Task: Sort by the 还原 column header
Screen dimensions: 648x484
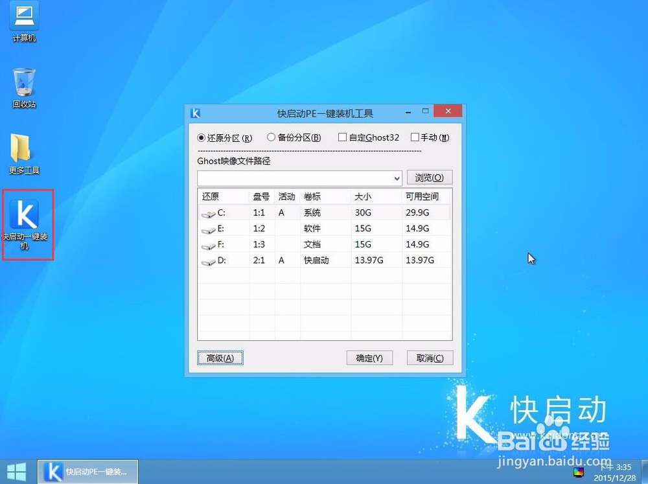Action: click(224, 197)
